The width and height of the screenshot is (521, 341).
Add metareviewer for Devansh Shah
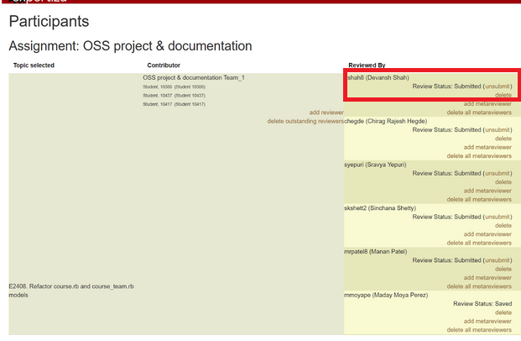point(487,103)
